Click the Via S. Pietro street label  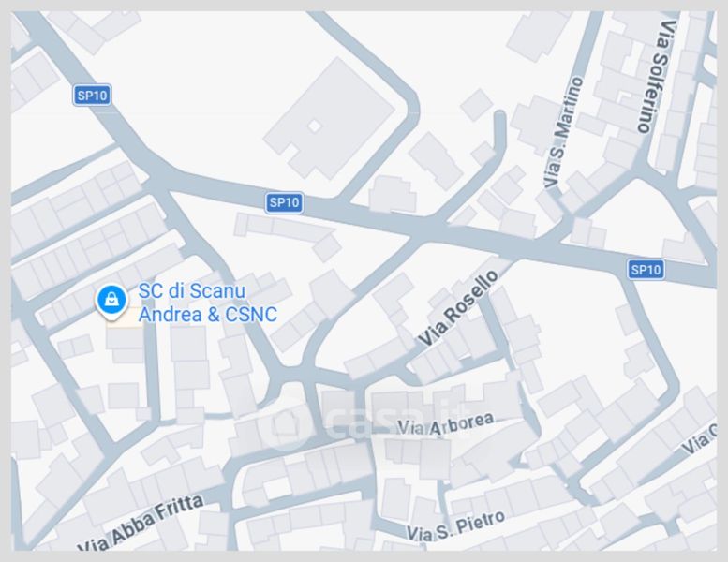pos(456,526)
